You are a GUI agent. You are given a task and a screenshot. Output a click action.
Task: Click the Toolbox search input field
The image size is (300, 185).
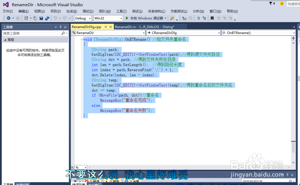point(31,33)
